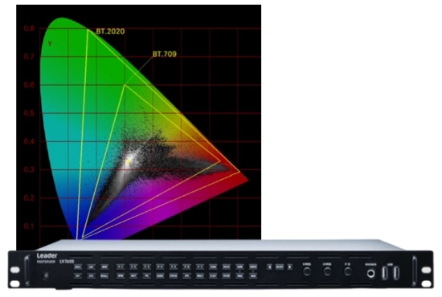Open system settings with SYS key
This screenshot has height=297, width=442.
point(91,275)
